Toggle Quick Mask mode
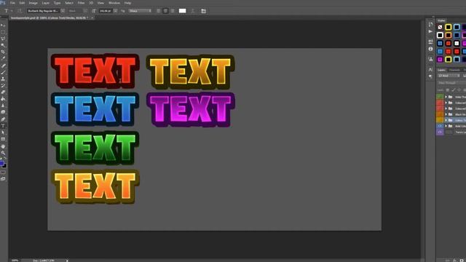The height and width of the screenshot is (262, 466). (x=3, y=172)
